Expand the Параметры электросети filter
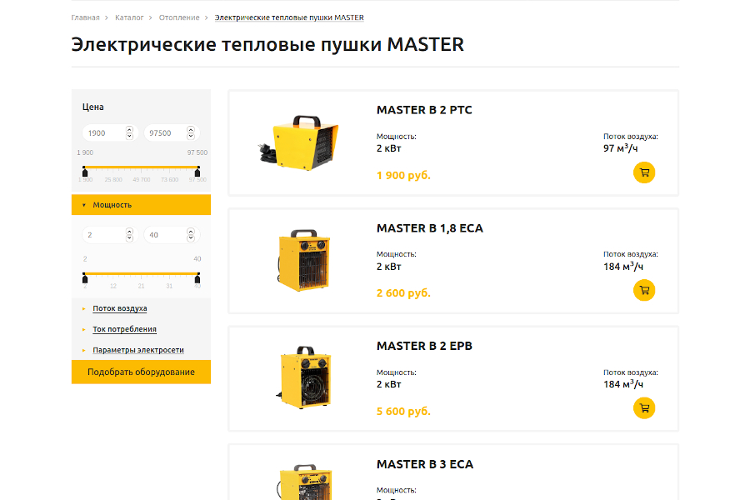750x500 pixels. click(x=137, y=350)
